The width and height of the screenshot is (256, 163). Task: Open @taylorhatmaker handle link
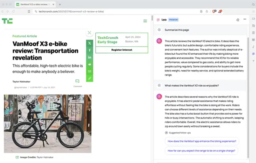20,87
